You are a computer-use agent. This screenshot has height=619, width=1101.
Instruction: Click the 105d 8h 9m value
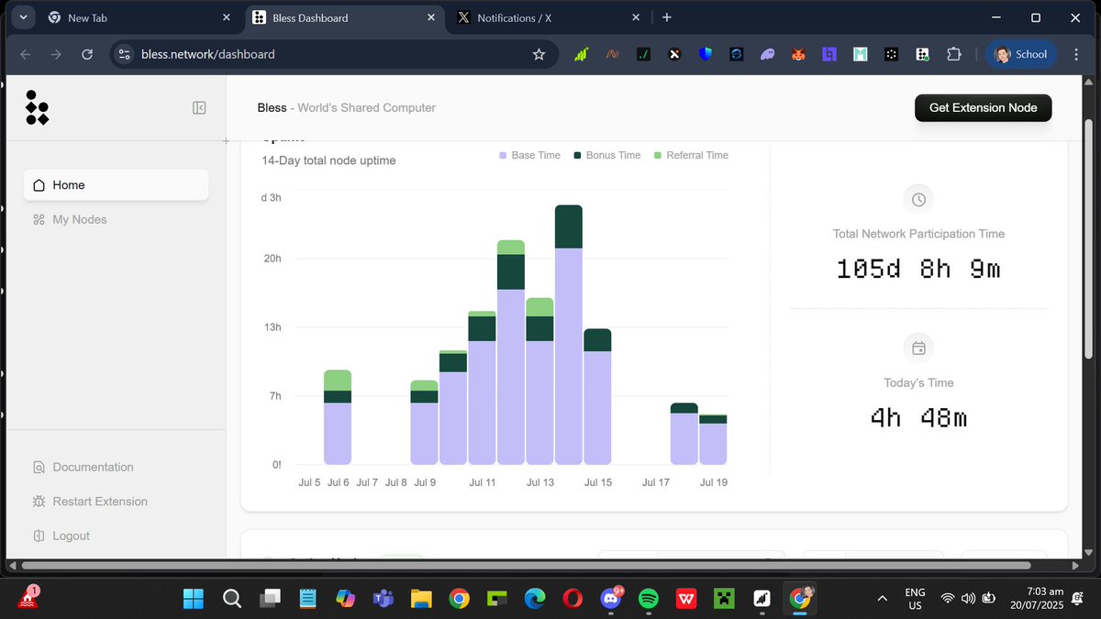tap(918, 270)
